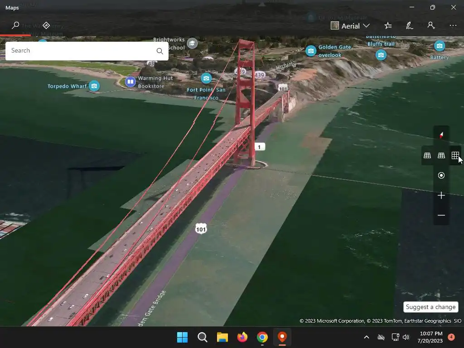
Task: Open the Directions tab icon
Action: [x=46, y=25]
